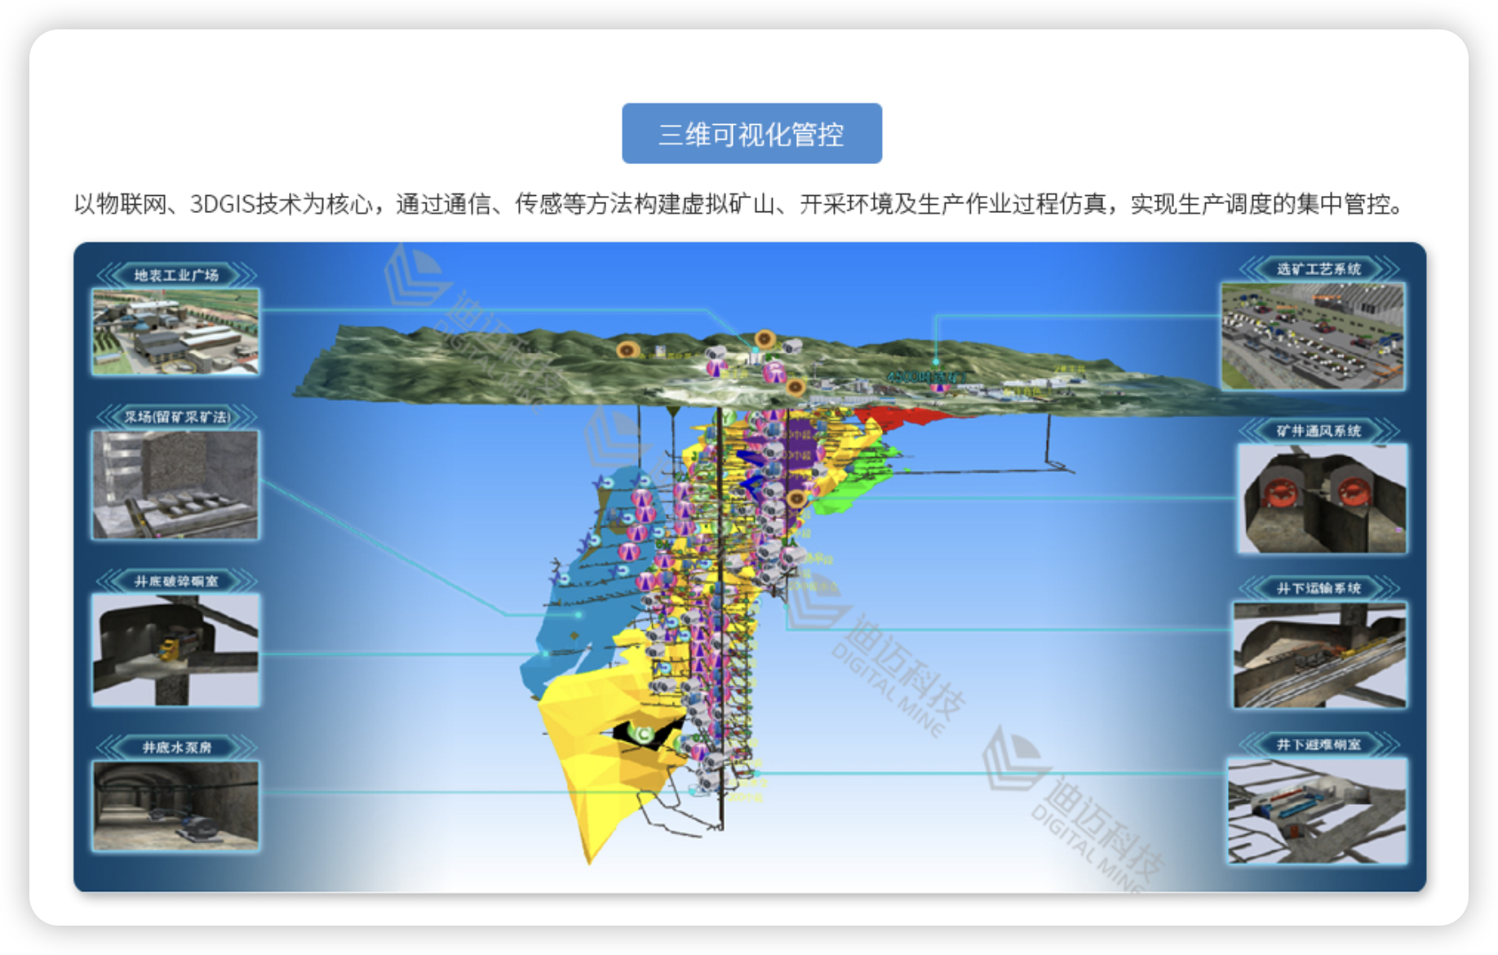Click the 矿井通风系统 header label
The image size is (1498, 955).
[1319, 431]
